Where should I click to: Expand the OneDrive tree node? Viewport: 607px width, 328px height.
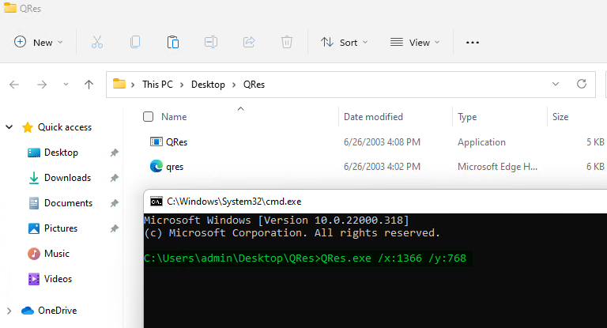[9, 311]
